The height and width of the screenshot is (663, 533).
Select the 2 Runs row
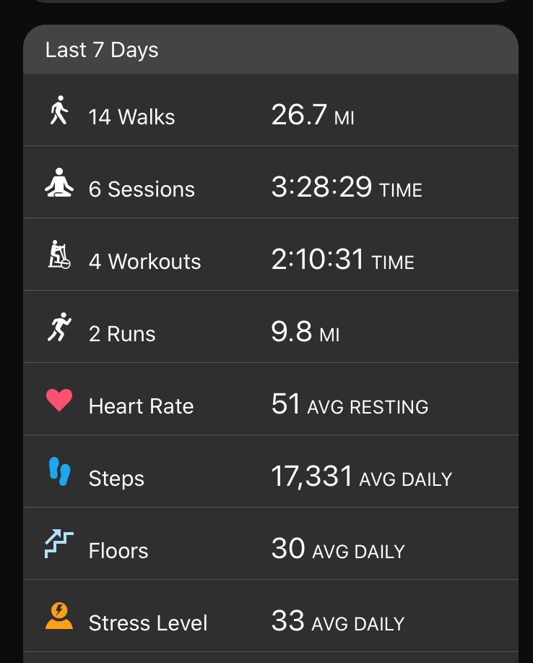pyautogui.click(x=271, y=327)
